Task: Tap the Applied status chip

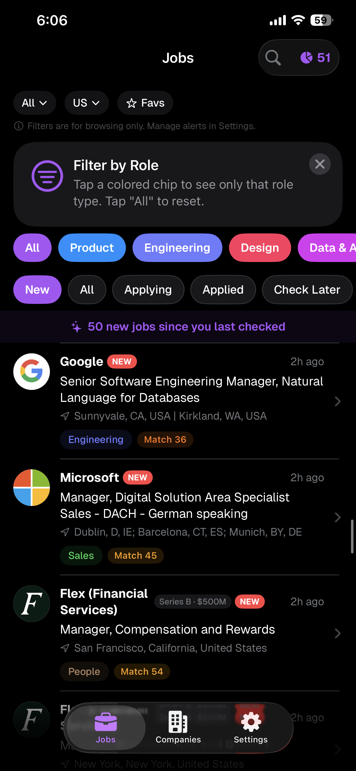Action: coord(223,289)
